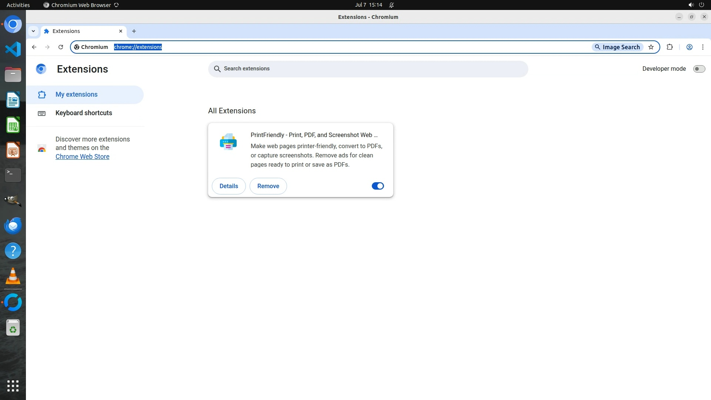The image size is (711, 400).
Task: Select My extensions sidebar item
Action: pyautogui.click(x=76, y=94)
